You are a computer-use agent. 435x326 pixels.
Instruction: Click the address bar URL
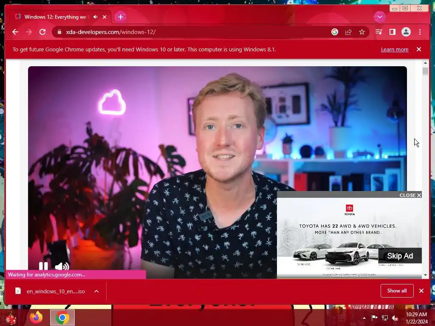coord(111,32)
